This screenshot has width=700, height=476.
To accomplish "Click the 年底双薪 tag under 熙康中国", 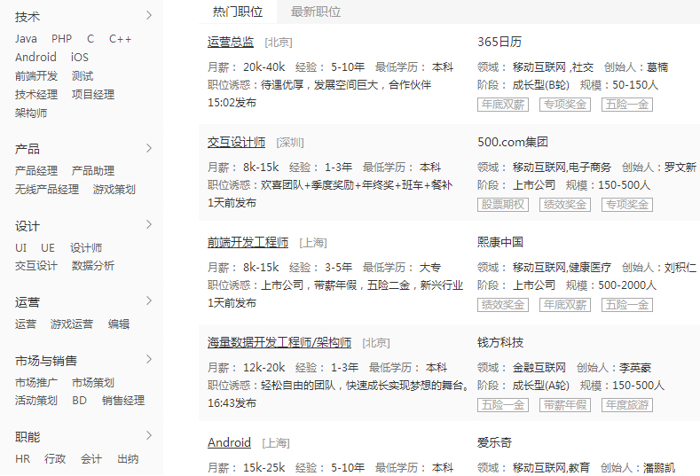I will click(565, 305).
